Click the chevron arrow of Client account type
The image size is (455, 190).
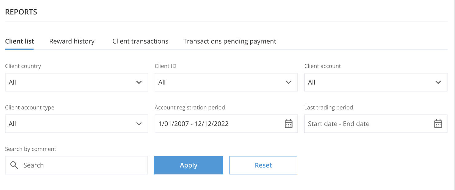pos(139,124)
